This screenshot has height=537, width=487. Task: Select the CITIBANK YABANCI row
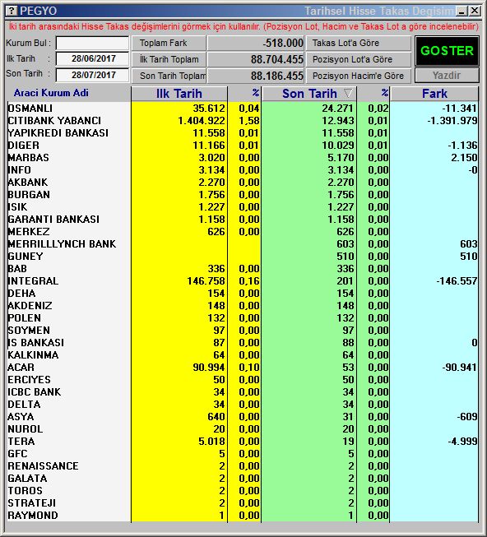[x=243, y=121]
